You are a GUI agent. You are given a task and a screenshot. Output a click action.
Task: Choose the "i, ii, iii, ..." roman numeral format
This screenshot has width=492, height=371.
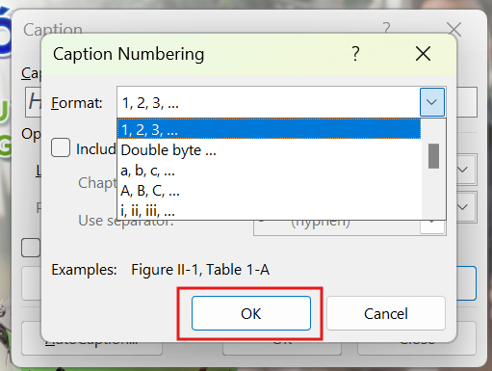point(269,210)
